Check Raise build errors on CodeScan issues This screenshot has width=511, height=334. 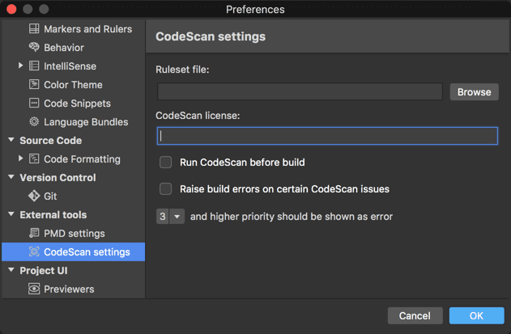(x=165, y=188)
